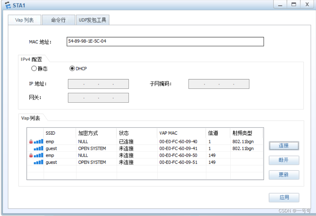Click the 应用 apply button
This screenshot has height=216, width=316.
pos(284,198)
